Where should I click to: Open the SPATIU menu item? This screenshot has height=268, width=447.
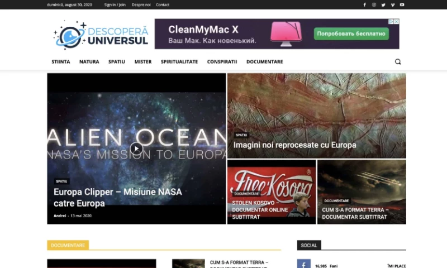click(x=117, y=62)
